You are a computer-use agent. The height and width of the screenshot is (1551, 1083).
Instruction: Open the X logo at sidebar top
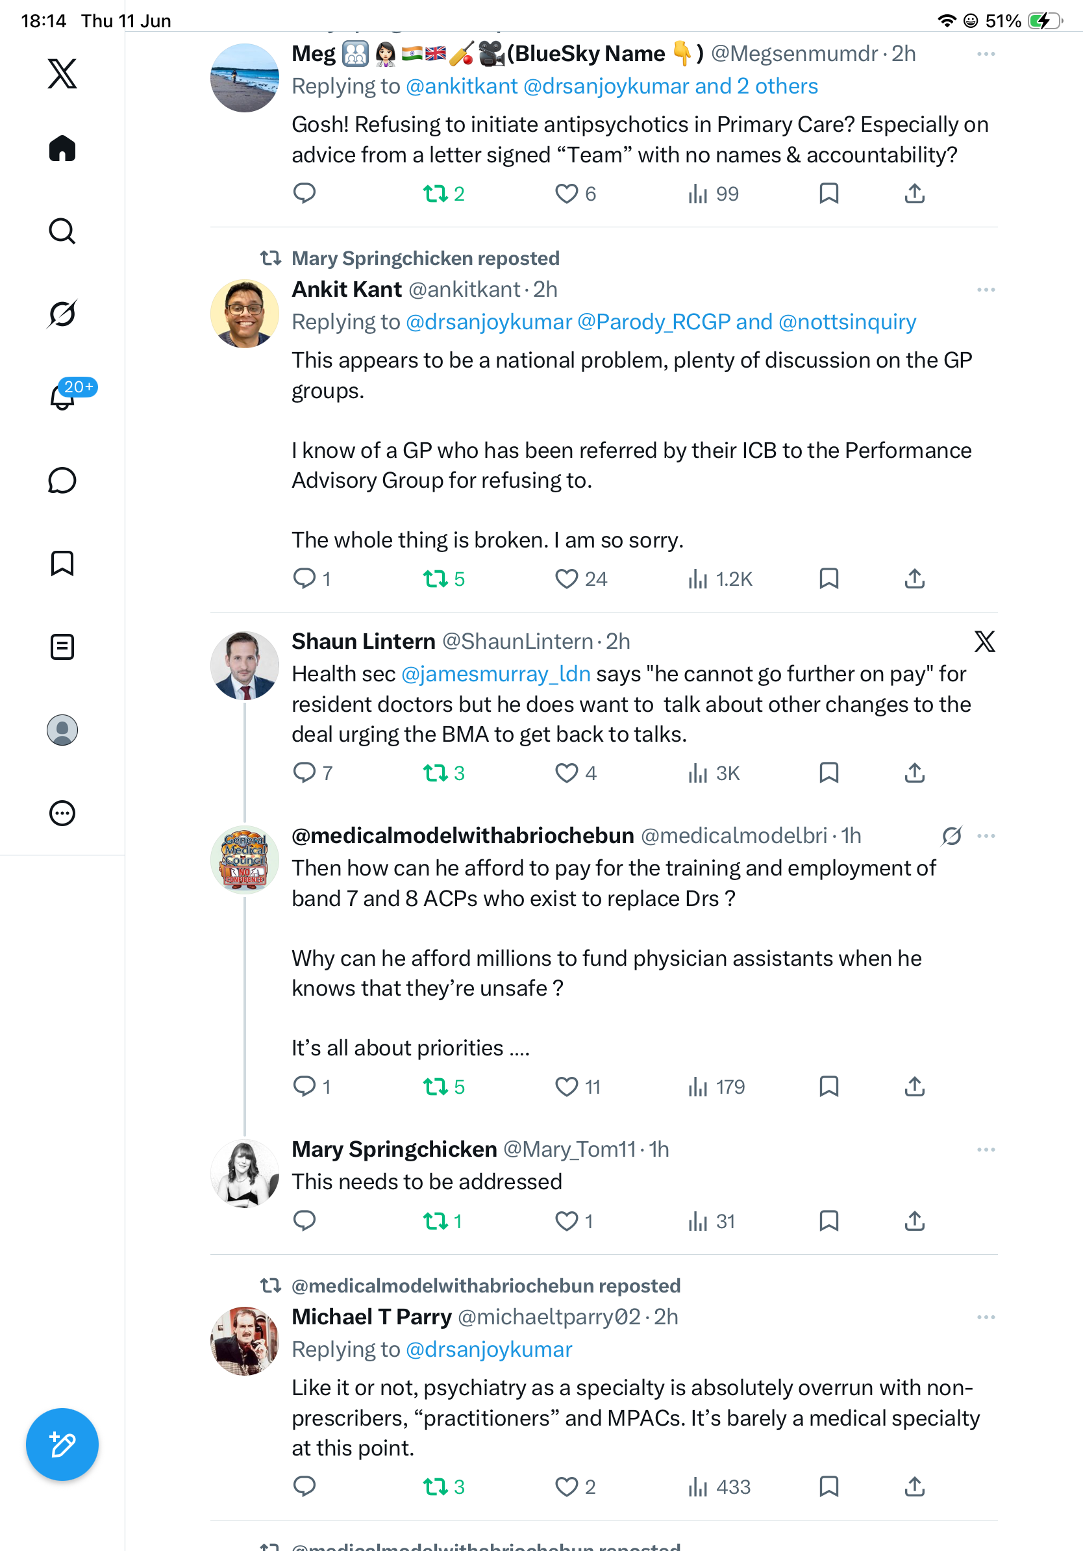pos(62,73)
